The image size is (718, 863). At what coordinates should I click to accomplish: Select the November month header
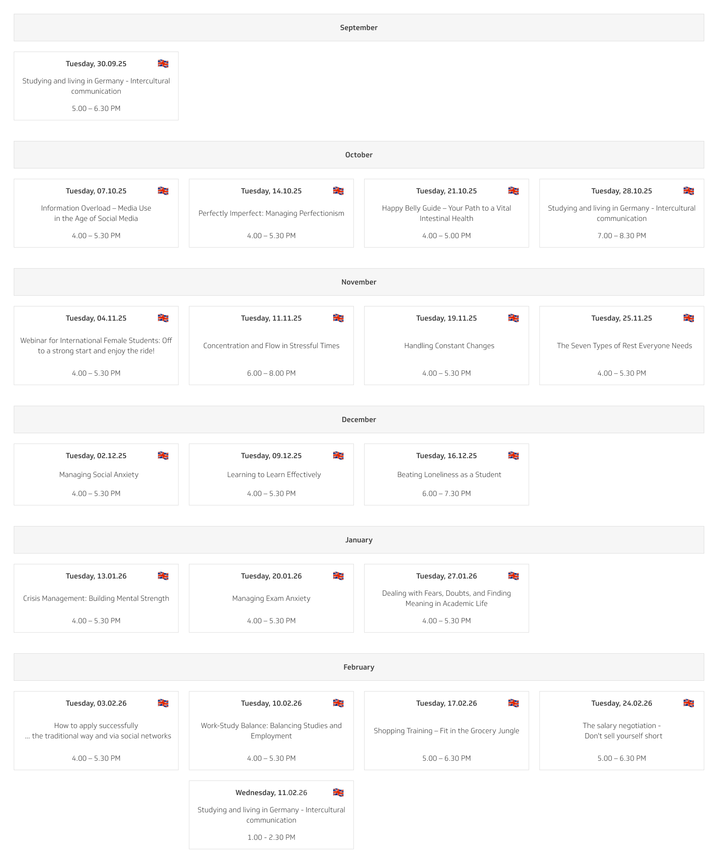[x=359, y=282]
